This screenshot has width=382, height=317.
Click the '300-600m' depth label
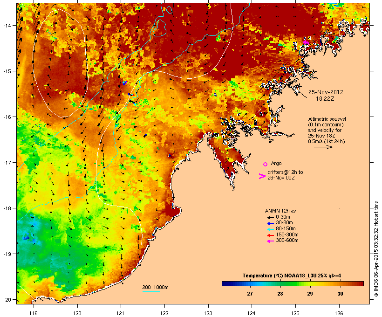(287, 241)
